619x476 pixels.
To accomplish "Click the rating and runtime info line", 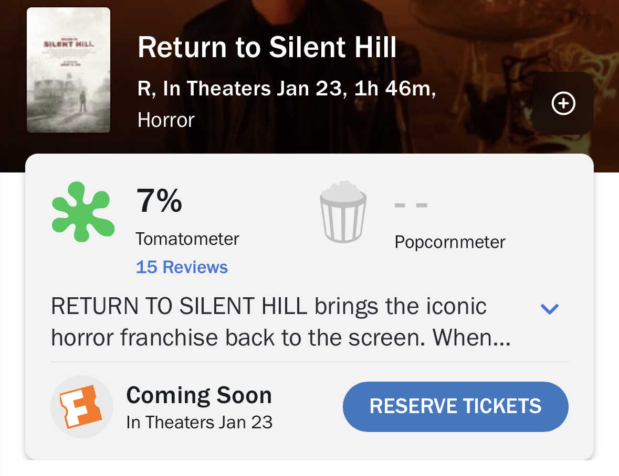I will click(x=287, y=89).
